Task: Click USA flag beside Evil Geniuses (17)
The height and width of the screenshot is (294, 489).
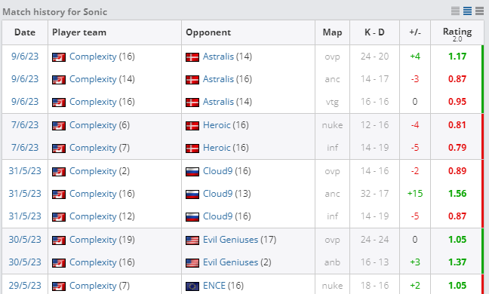Action: (x=192, y=240)
